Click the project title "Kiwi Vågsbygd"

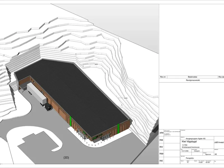coord(189,142)
